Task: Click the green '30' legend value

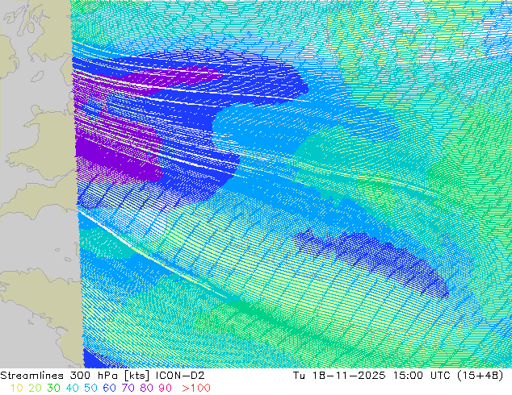Action: point(53,388)
